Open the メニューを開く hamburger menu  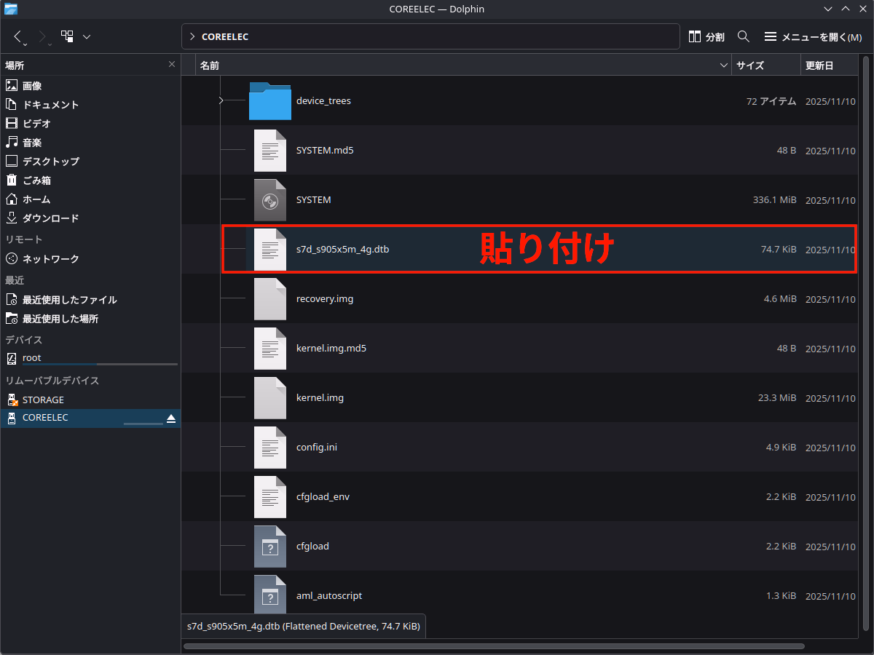coord(813,36)
